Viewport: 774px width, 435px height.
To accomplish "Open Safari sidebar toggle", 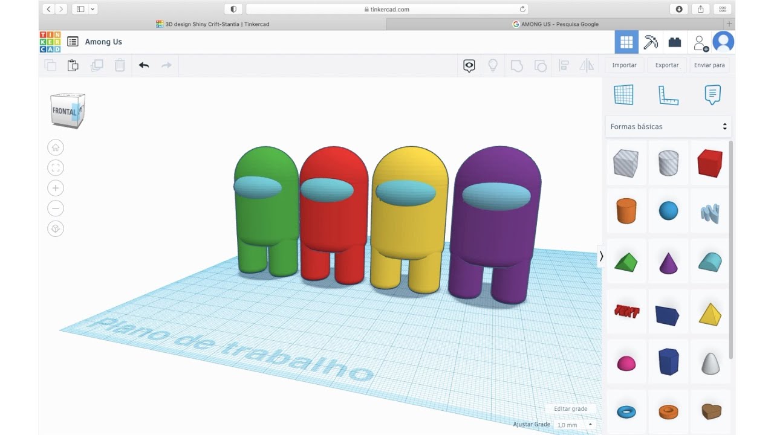I will (x=80, y=9).
